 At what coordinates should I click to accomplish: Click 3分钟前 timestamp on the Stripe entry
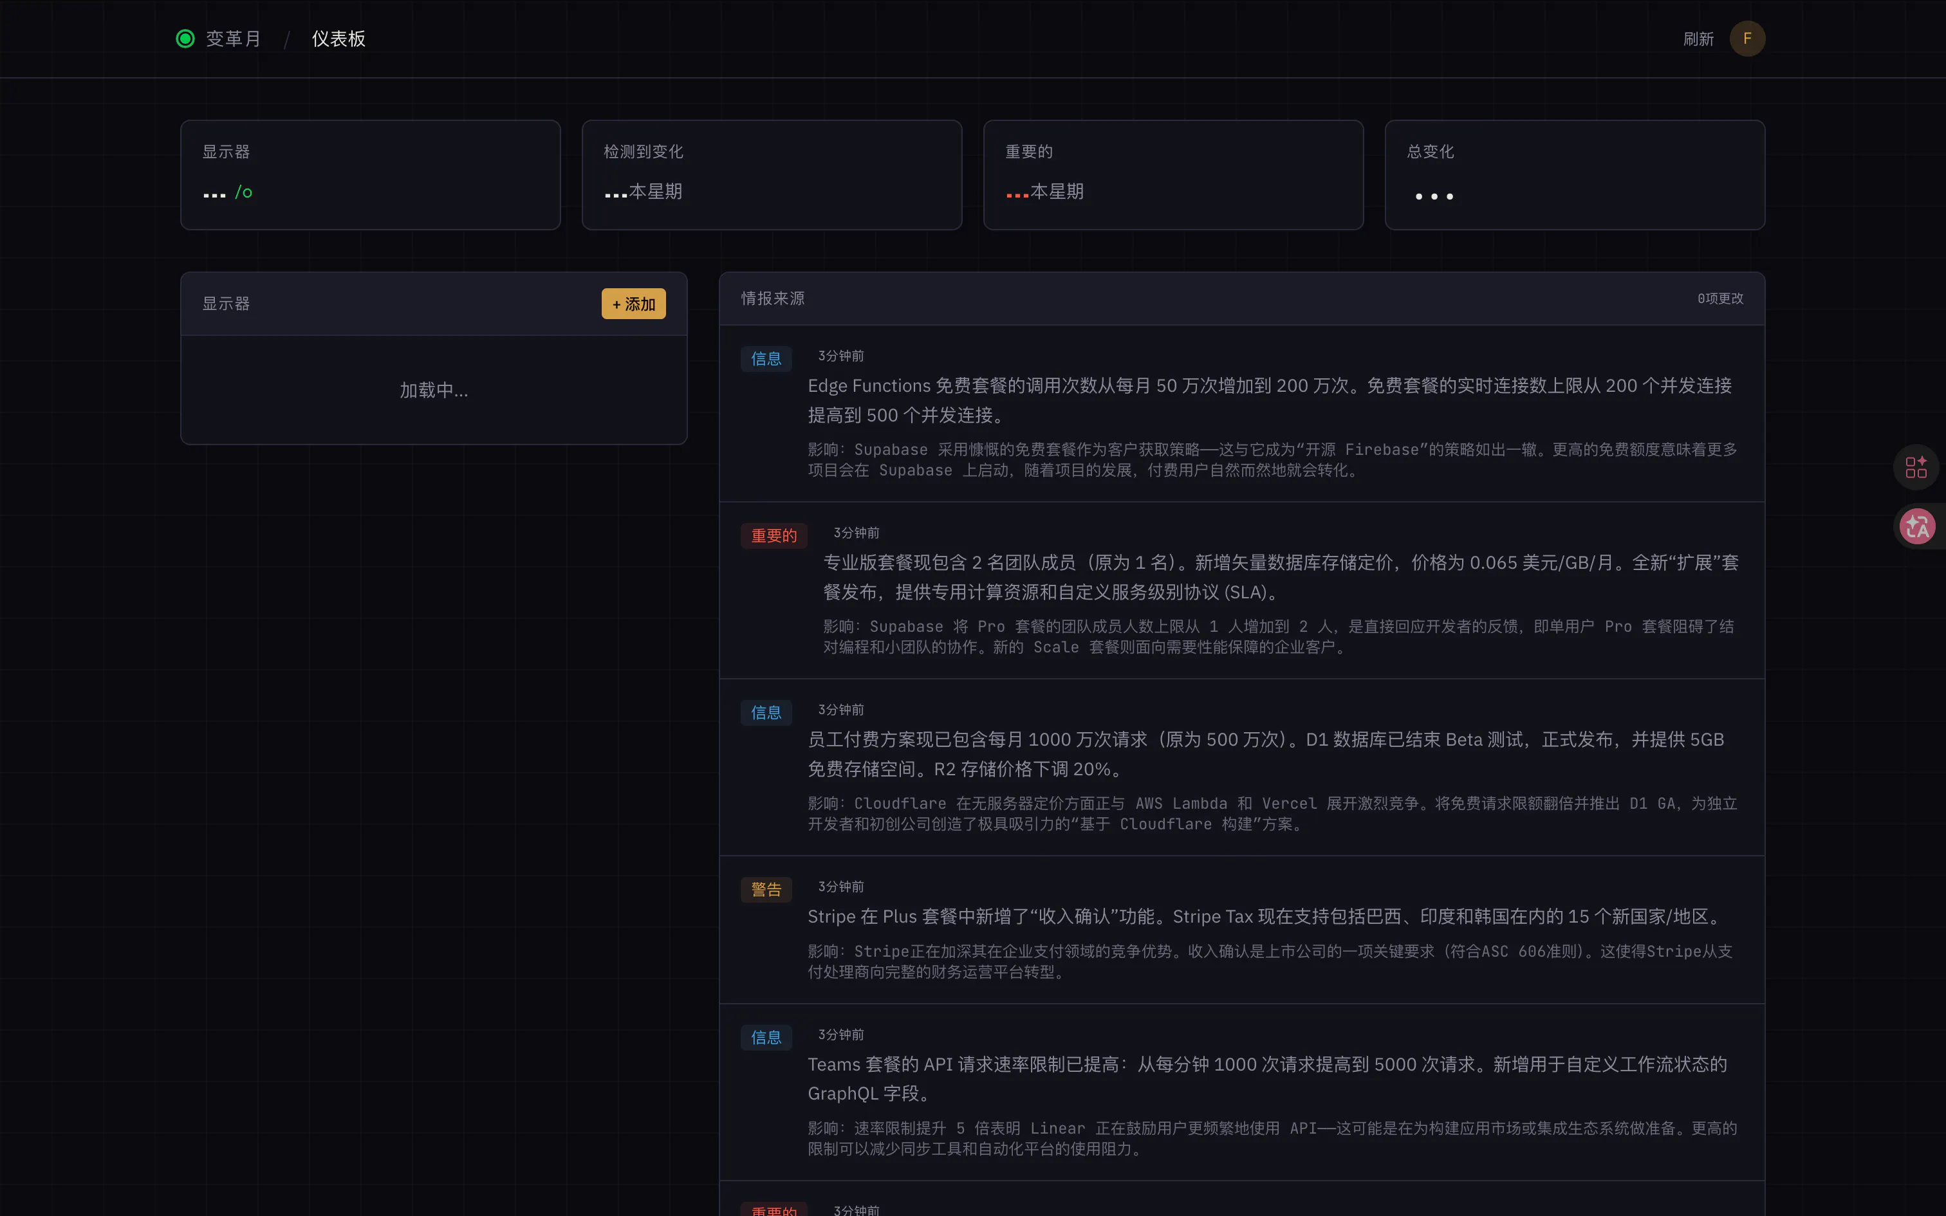coord(841,887)
